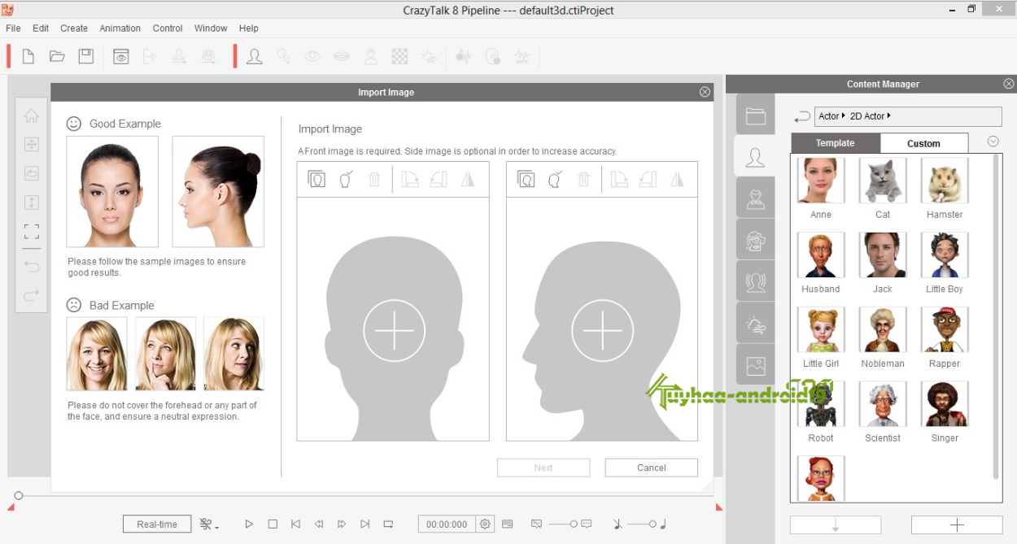
Task: Delete front image with trash icon
Action: click(374, 179)
